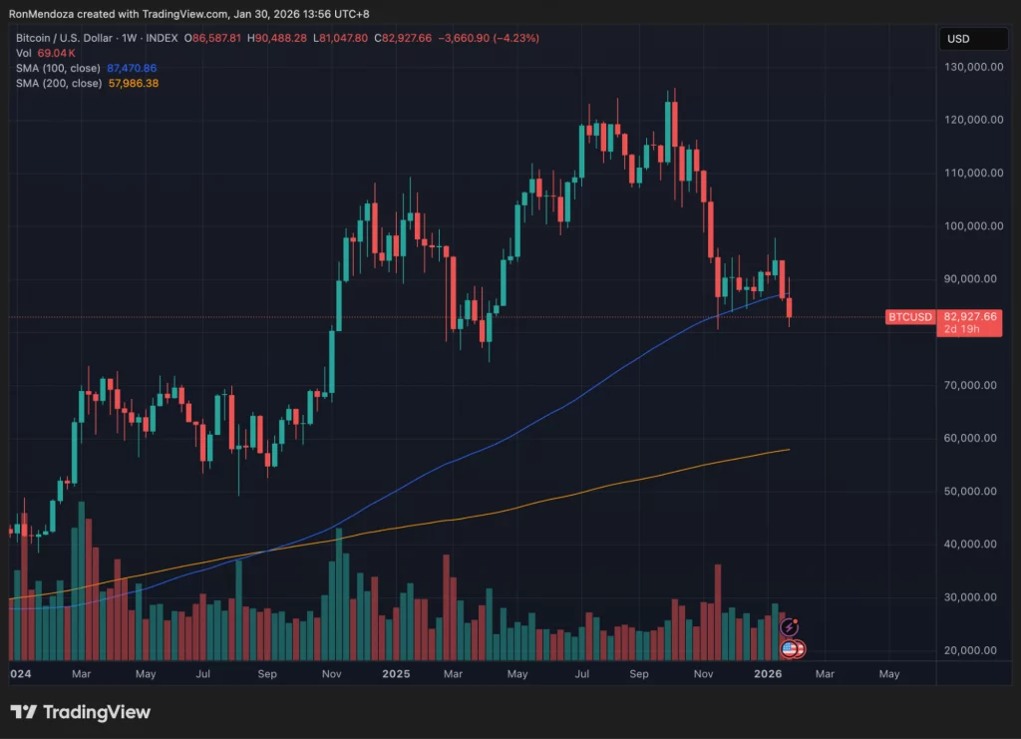Click the BTCUSD price label
This screenshot has height=739, width=1021.
(910, 317)
